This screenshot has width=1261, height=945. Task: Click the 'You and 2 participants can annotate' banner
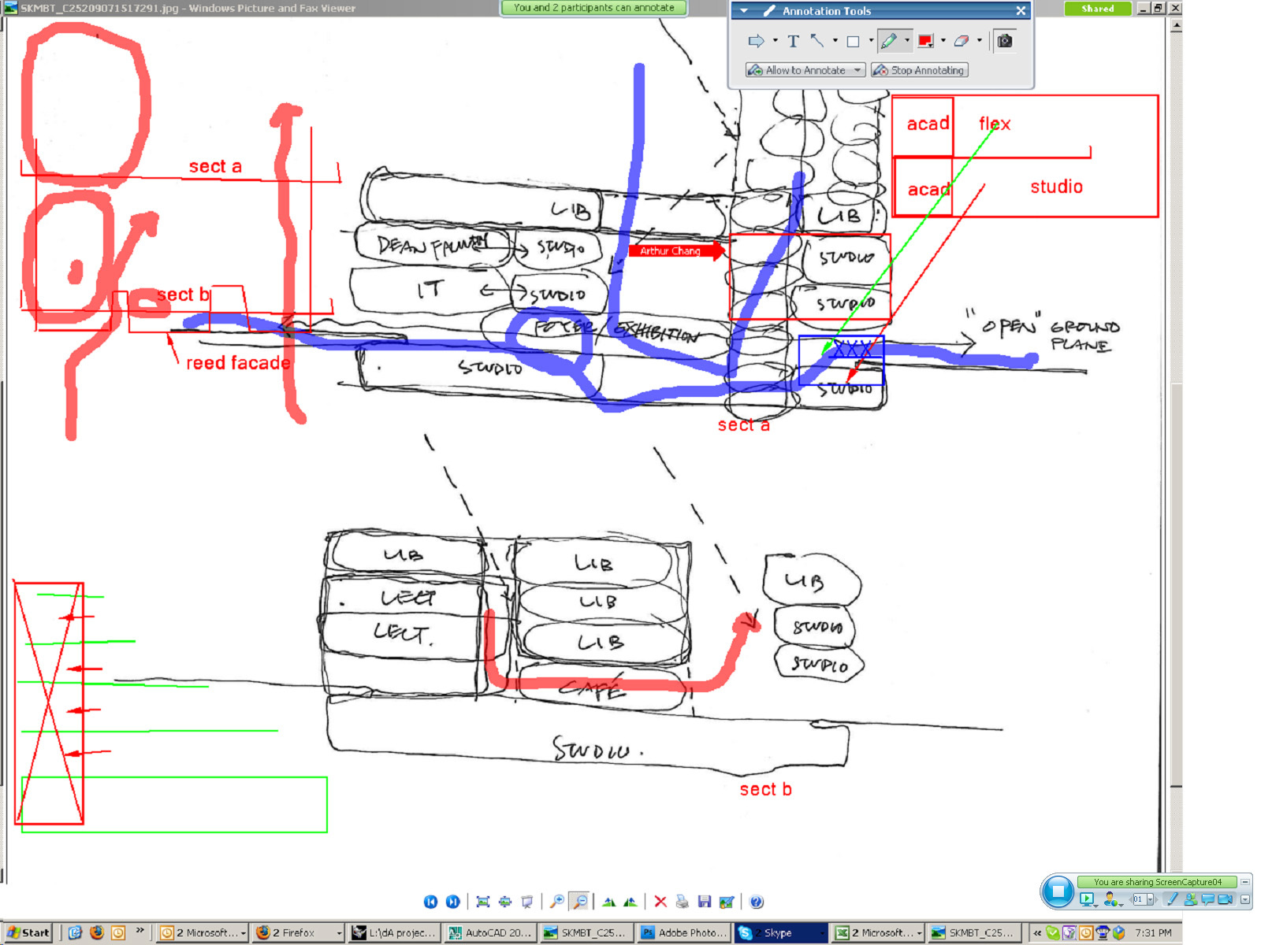coord(594,8)
